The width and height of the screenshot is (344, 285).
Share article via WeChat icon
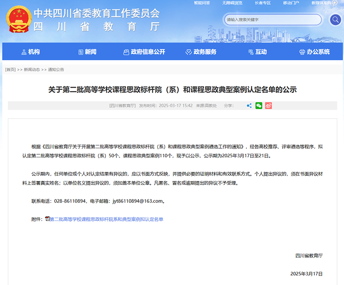258,106
